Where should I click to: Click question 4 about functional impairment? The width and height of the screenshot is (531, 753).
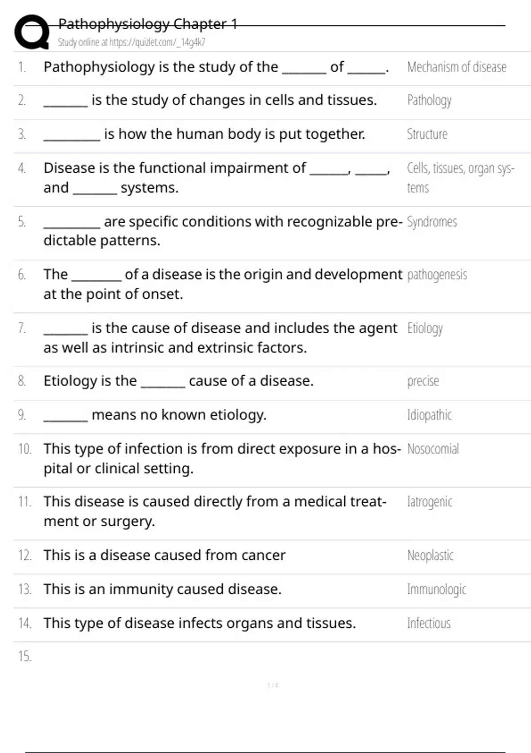[x=217, y=178]
